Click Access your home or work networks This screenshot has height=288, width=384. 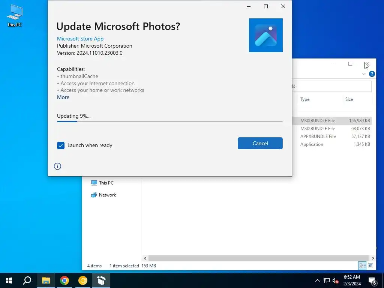click(x=102, y=90)
